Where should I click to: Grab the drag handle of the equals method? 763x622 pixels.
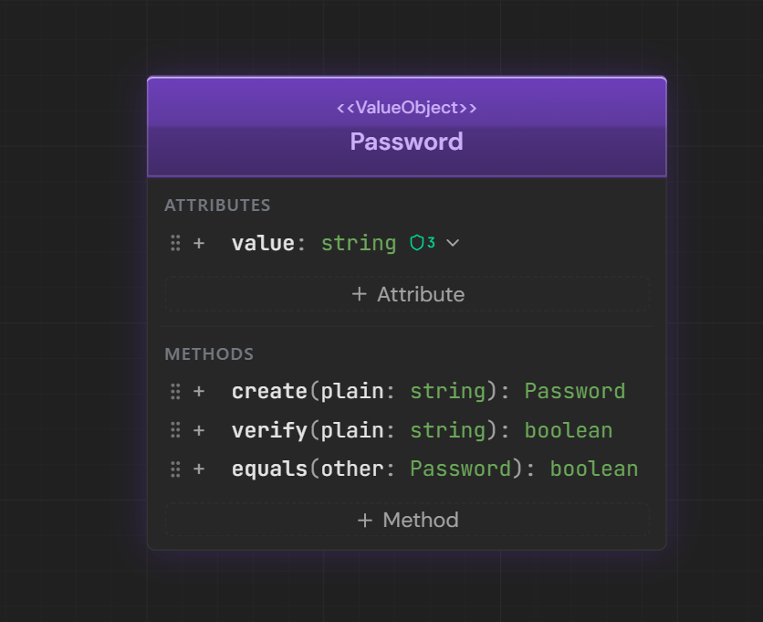click(x=175, y=469)
